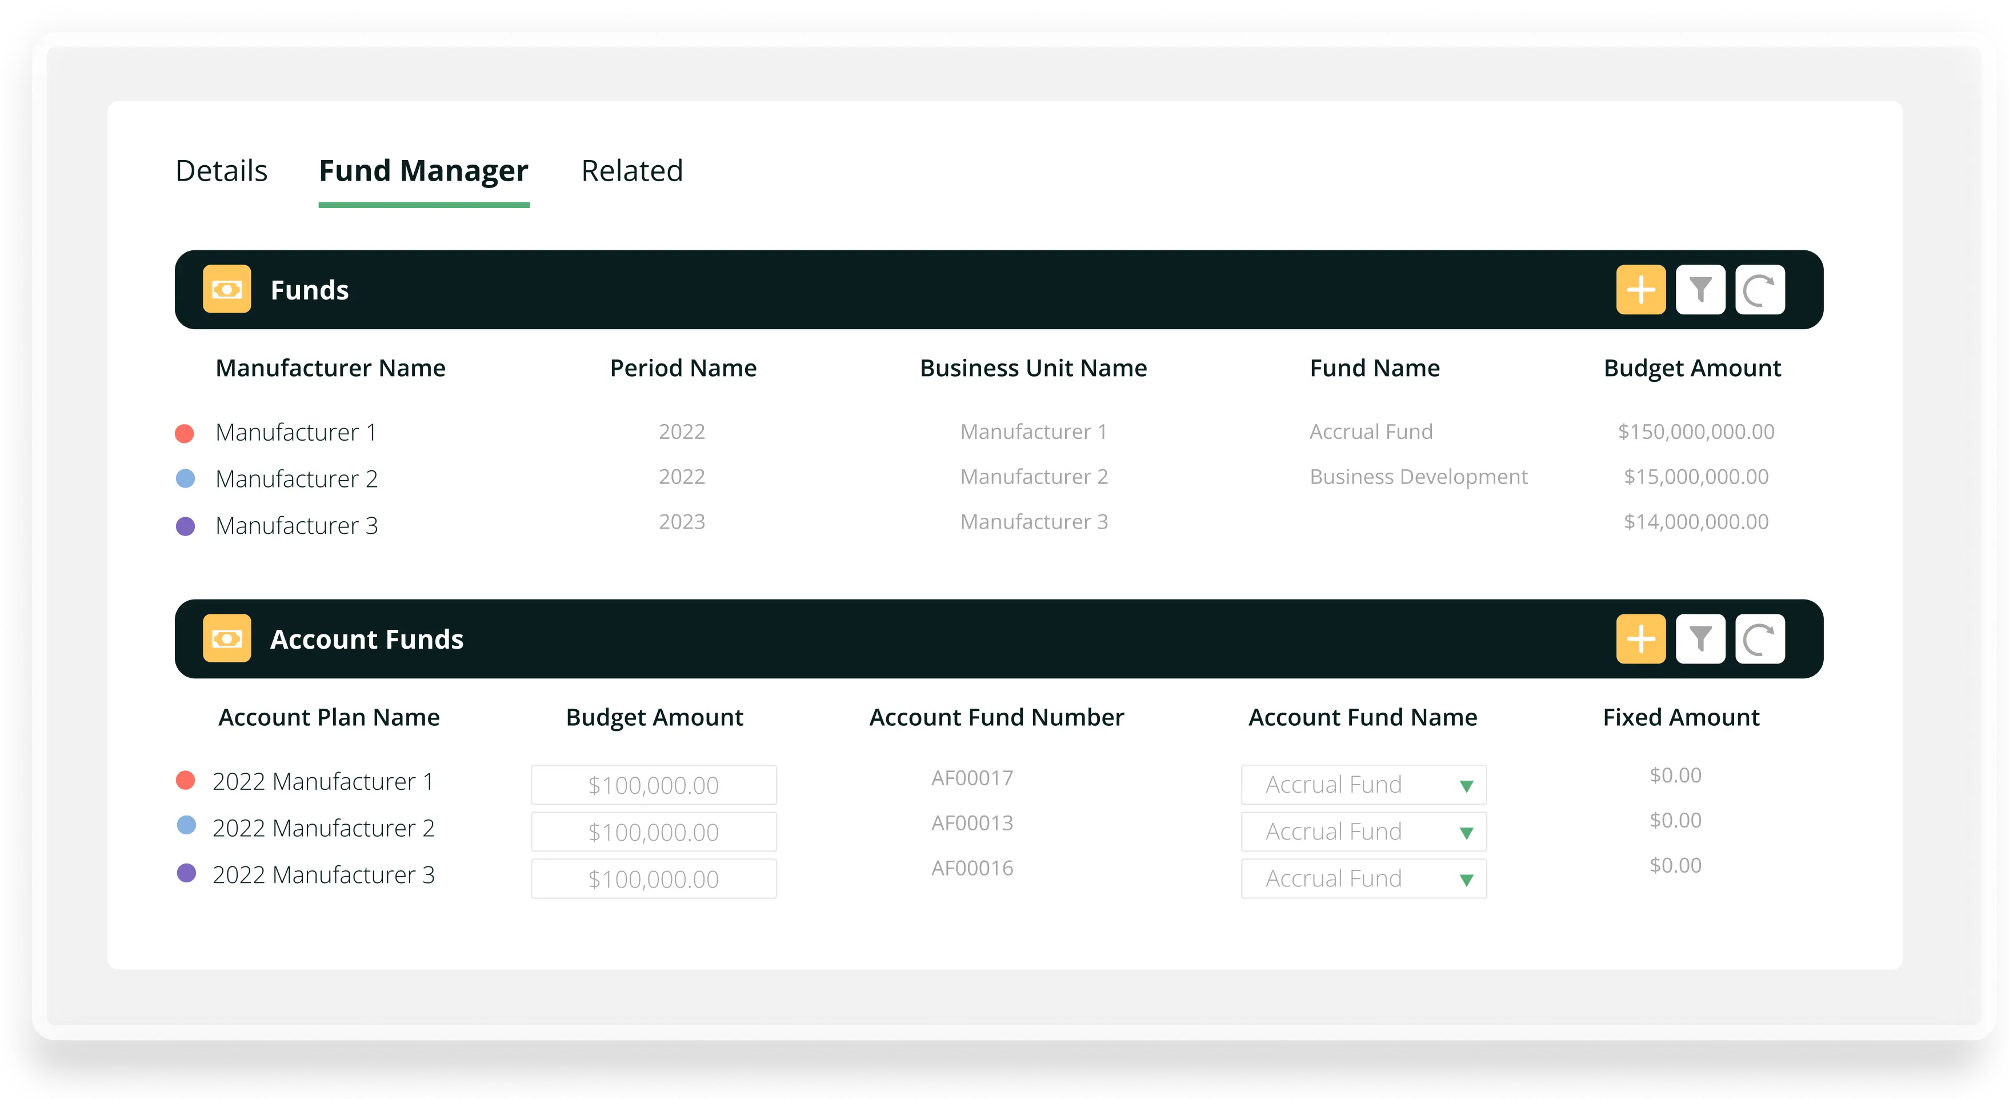Edit budget amount field for 2022 Manufacturer 2
This screenshot has width=2009, height=1099.
654,832
